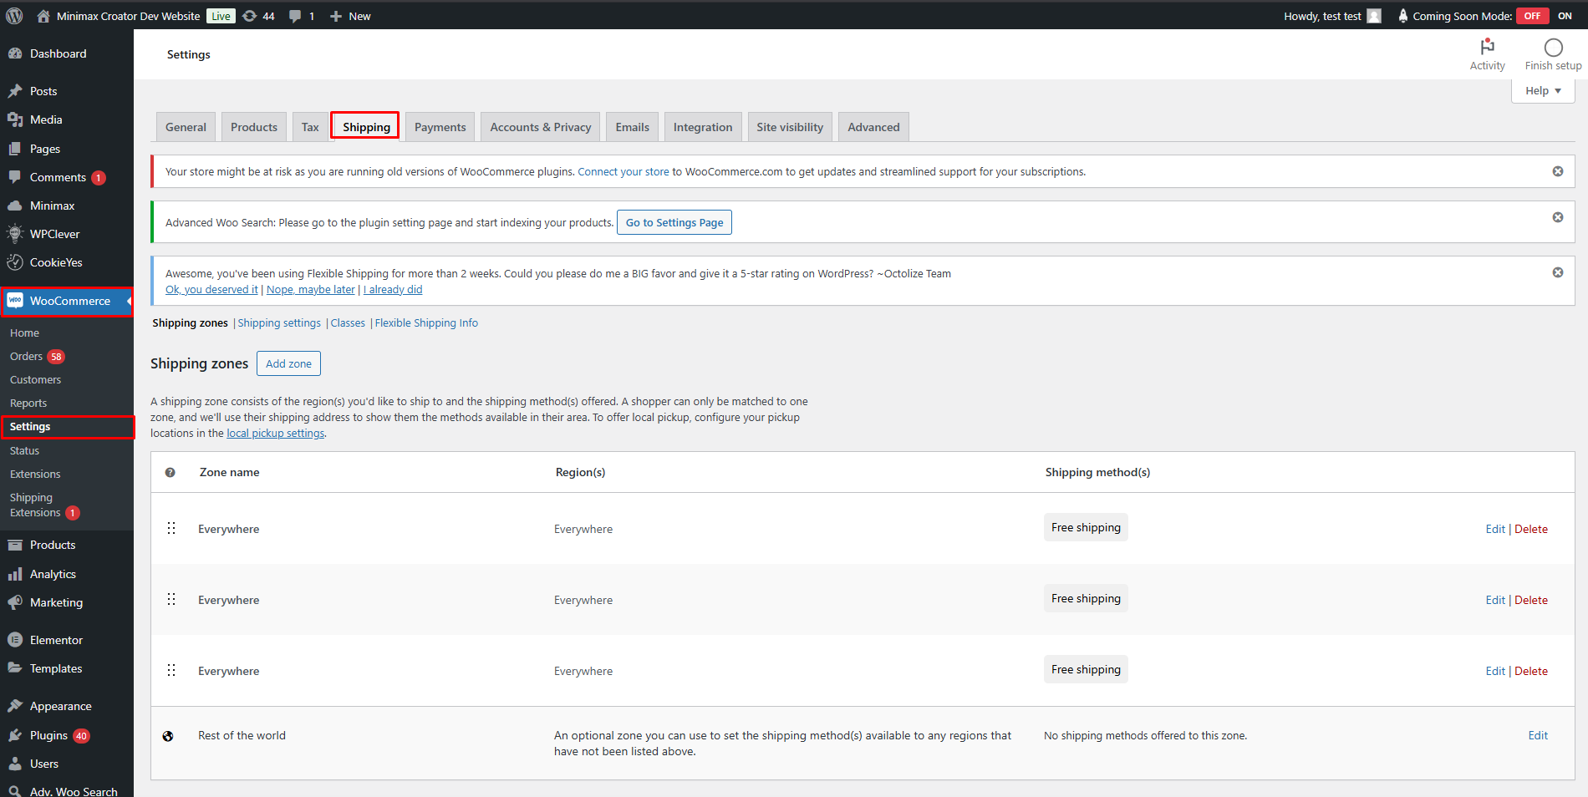Open the Accounts & Privacy tab
This screenshot has height=797, width=1588.
click(x=540, y=127)
